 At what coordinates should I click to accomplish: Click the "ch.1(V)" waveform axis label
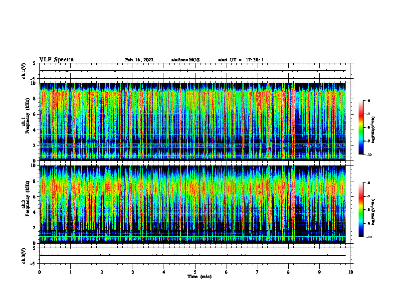[23, 71]
